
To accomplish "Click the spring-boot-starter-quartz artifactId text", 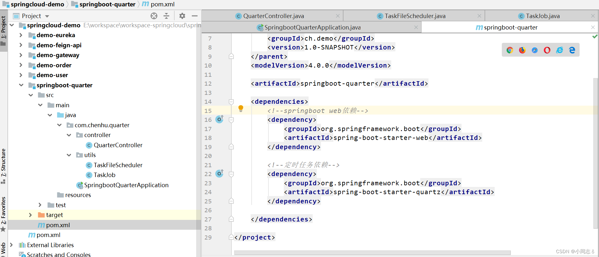I will click(387, 192).
